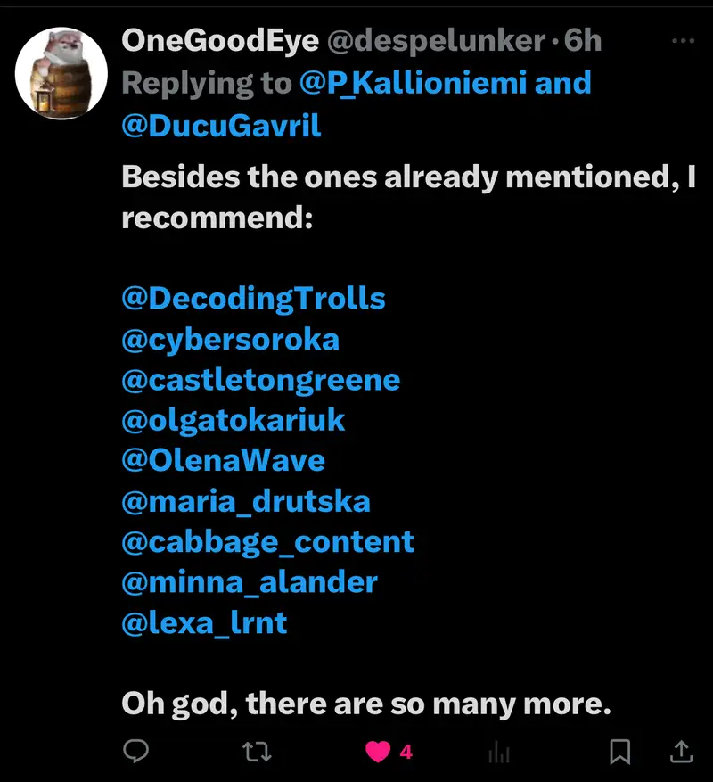The width and height of the screenshot is (713, 782).
Task: Repost this tweet using the retweet icon
Action: [x=258, y=752]
